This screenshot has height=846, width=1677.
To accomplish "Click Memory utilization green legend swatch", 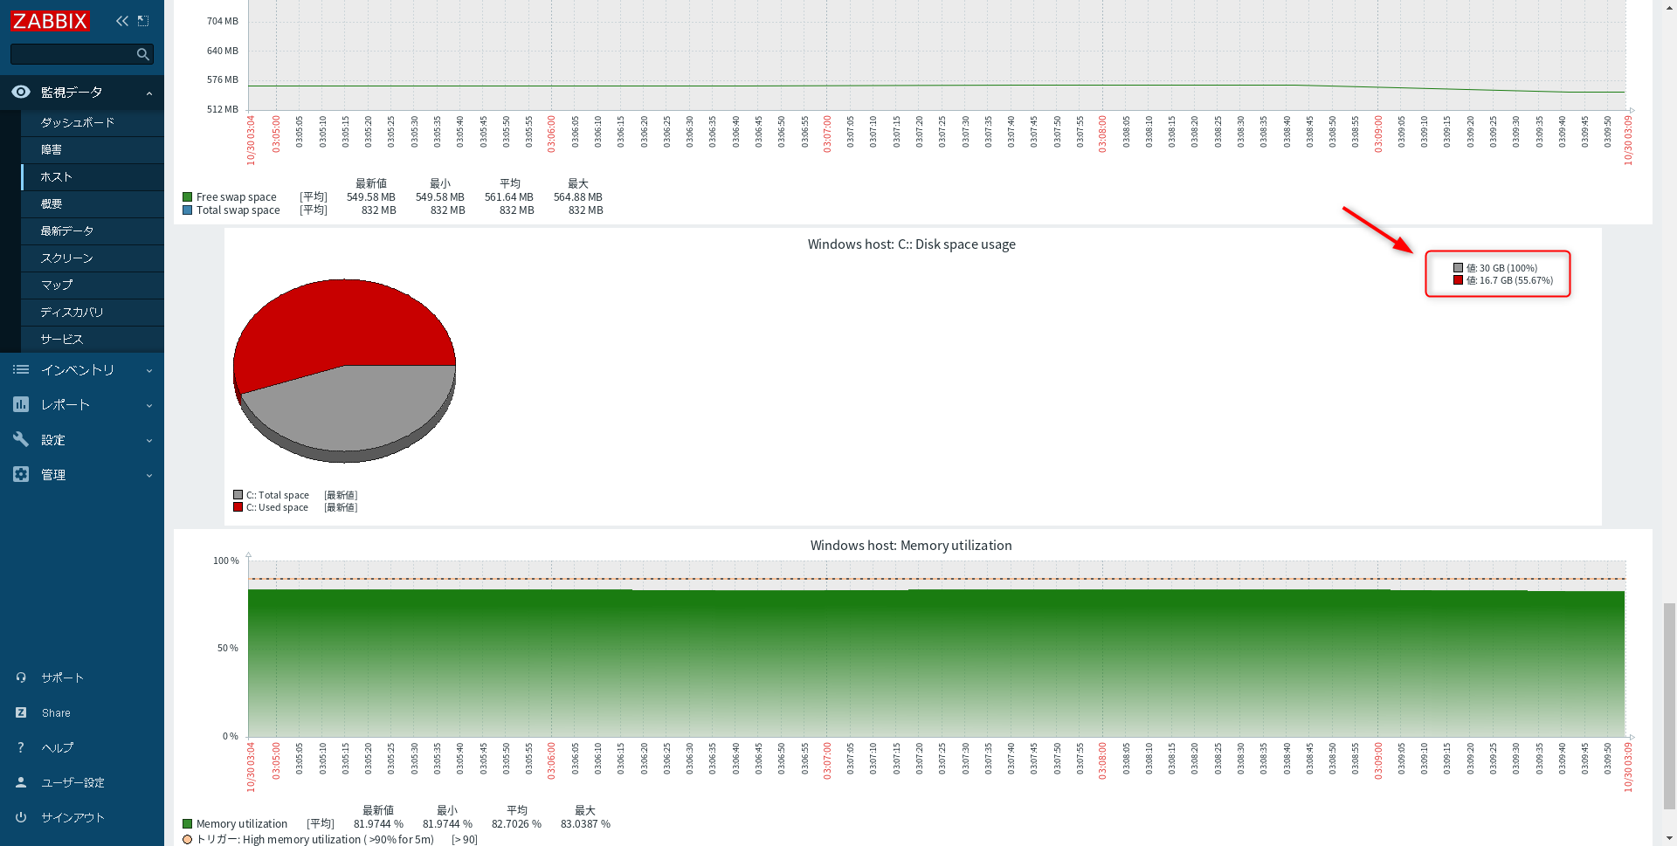I will point(187,824).
